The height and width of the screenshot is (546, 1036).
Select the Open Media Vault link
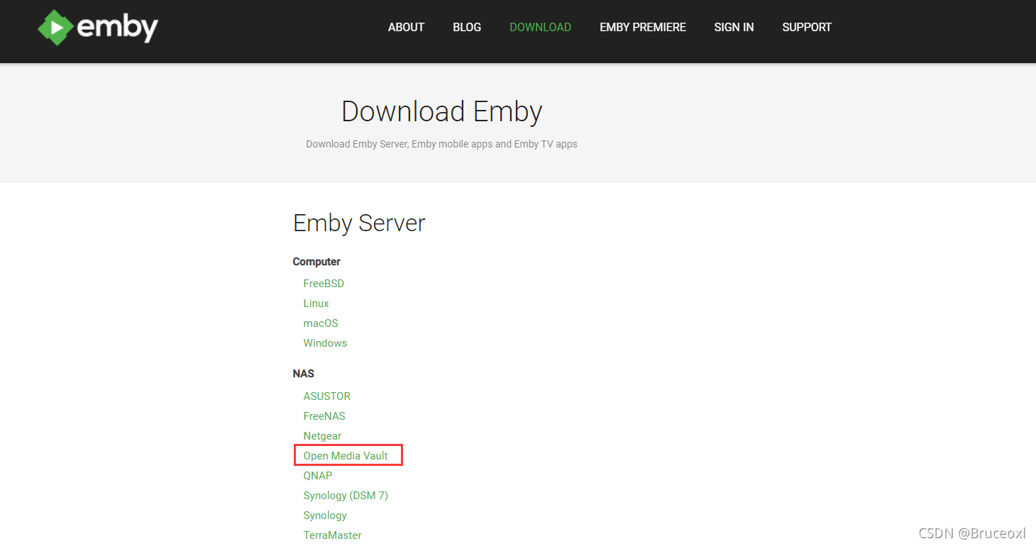click(346, 456)
